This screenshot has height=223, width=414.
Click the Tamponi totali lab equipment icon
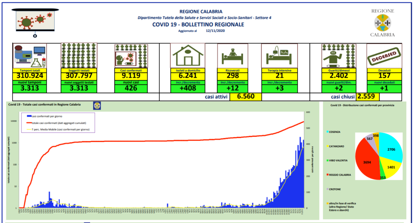[29, 56]
